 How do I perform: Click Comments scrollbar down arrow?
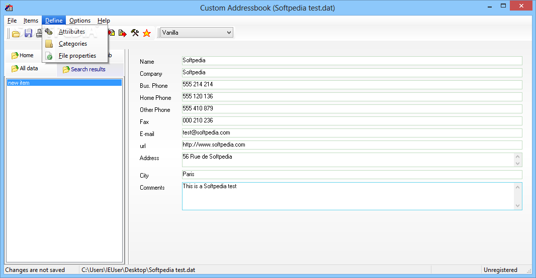coord(517,206)
